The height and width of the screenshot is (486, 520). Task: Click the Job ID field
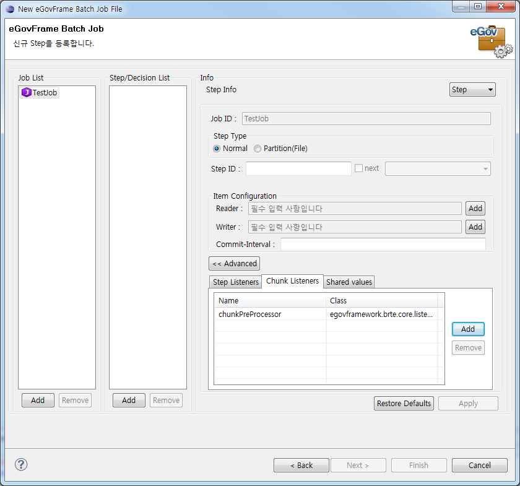pos(366,118)
